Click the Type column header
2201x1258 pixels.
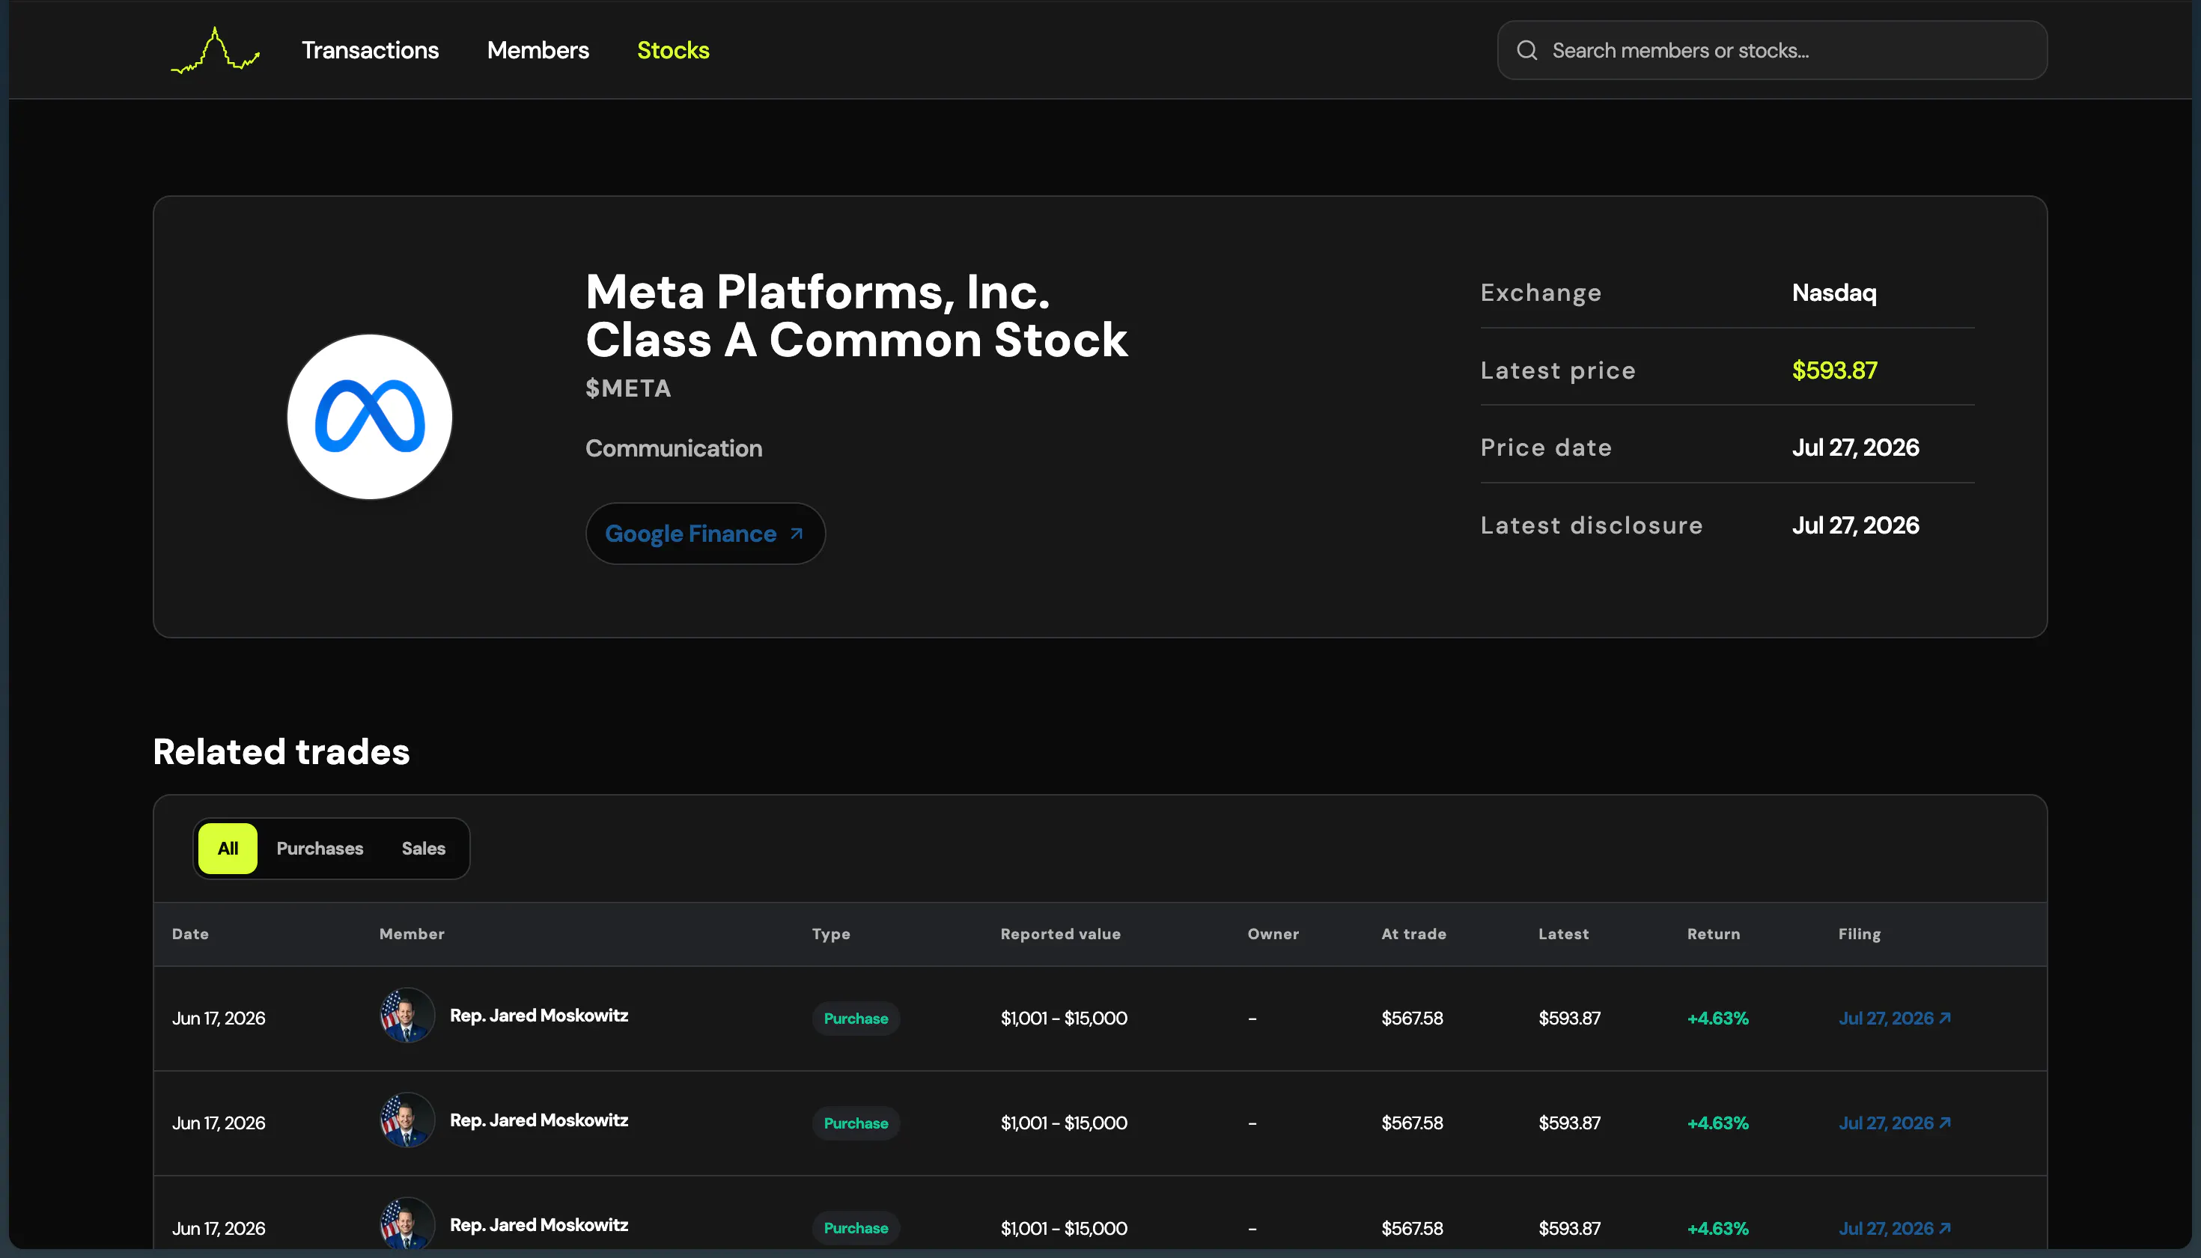click(830, 934)
